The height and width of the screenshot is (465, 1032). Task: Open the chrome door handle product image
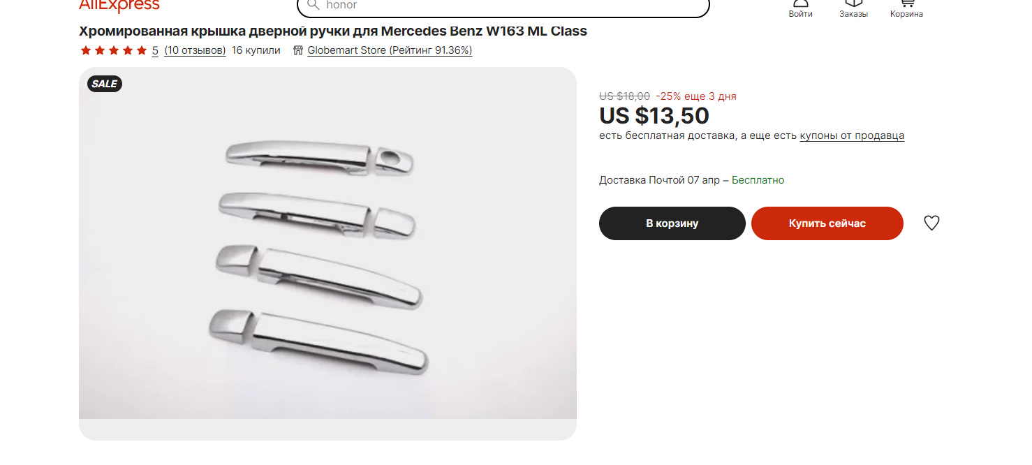click(327, 253)
